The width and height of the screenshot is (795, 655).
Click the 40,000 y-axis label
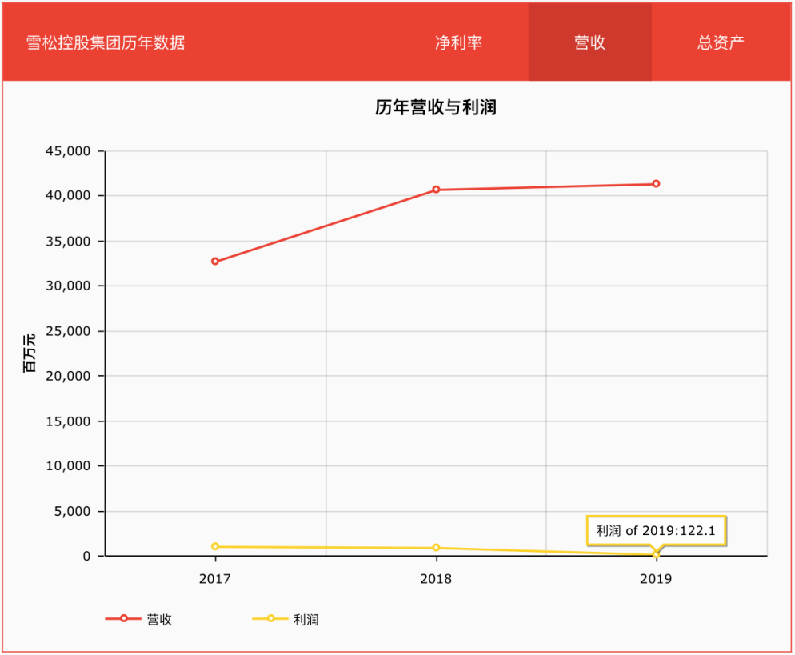coord(68,195)
